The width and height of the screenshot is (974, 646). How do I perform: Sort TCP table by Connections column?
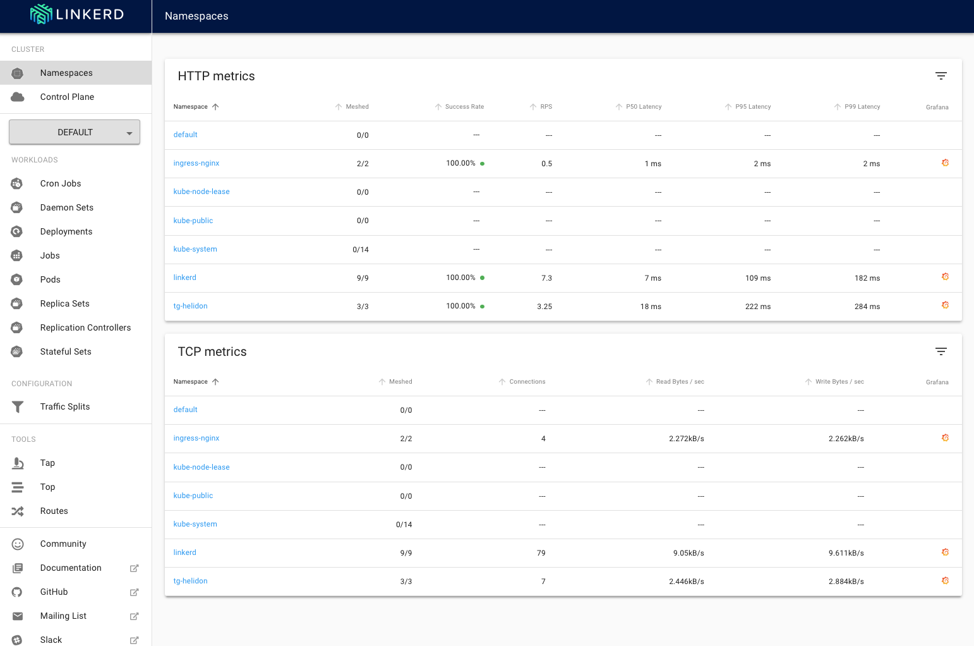click(522, 382)
